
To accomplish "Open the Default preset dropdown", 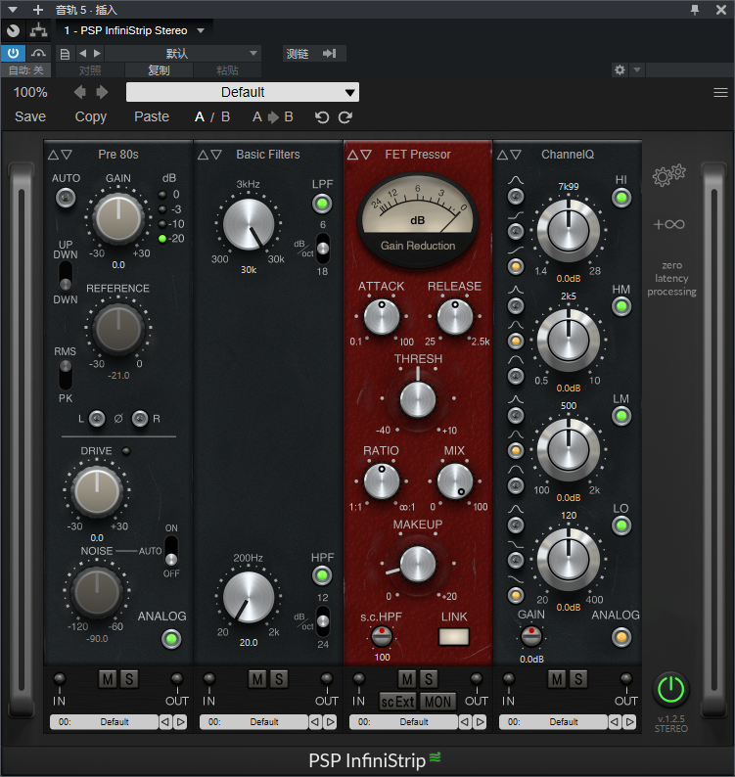I will pos(243,92).
